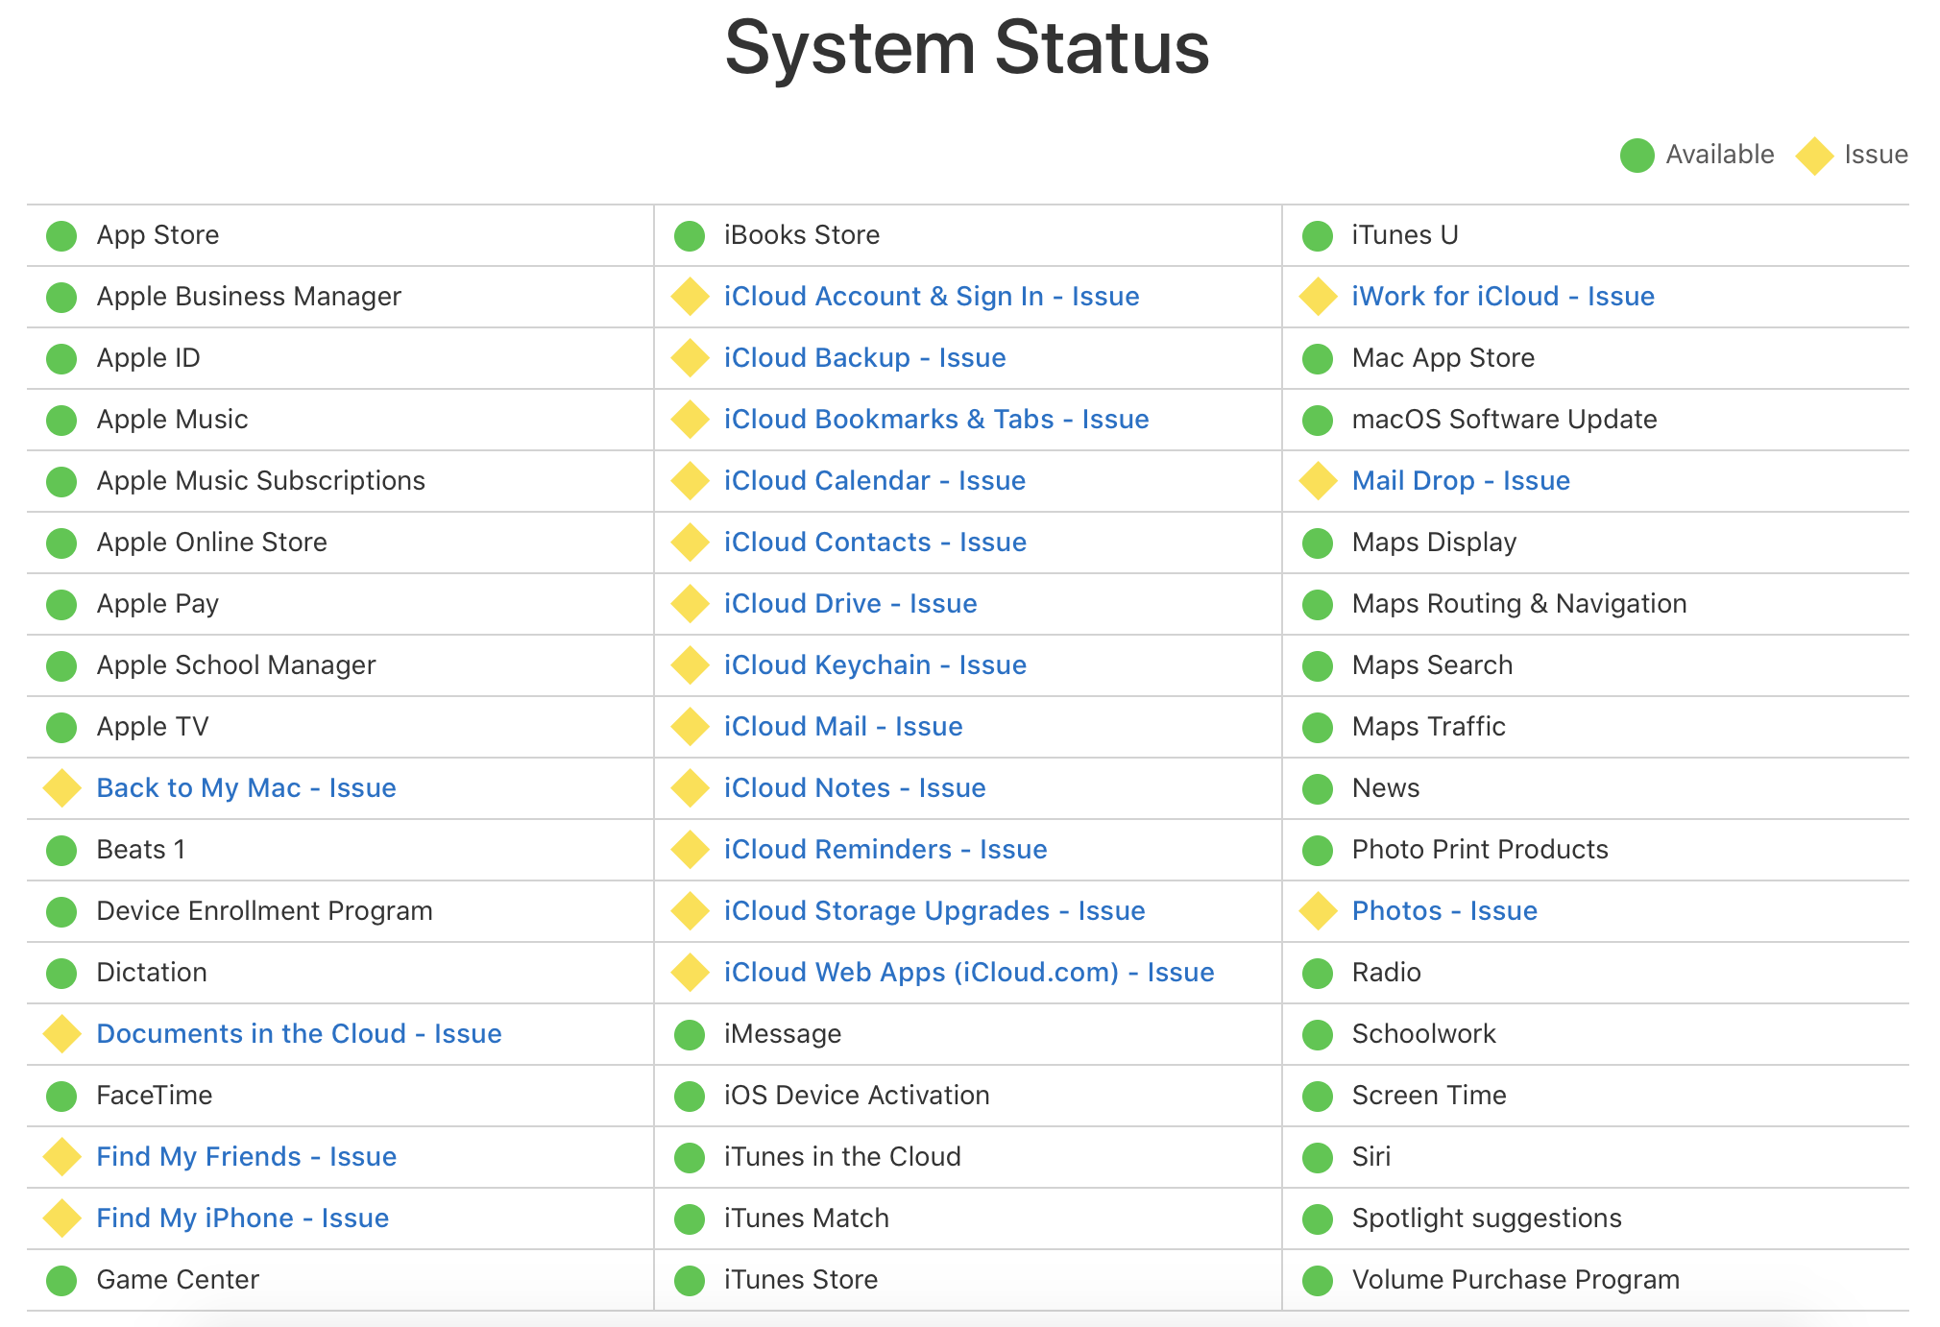Click the Issue legend diamond
This screenshot has height=1327, width=1940.
[1813, 155]
